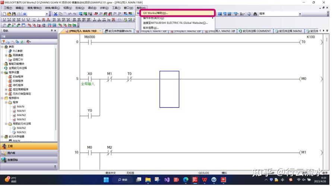Choose 连接至MITSUBISHI ELECTRIC FA Global Website
Image resolution: width=332 pixels, height=186 pixels.
[175, 23]
